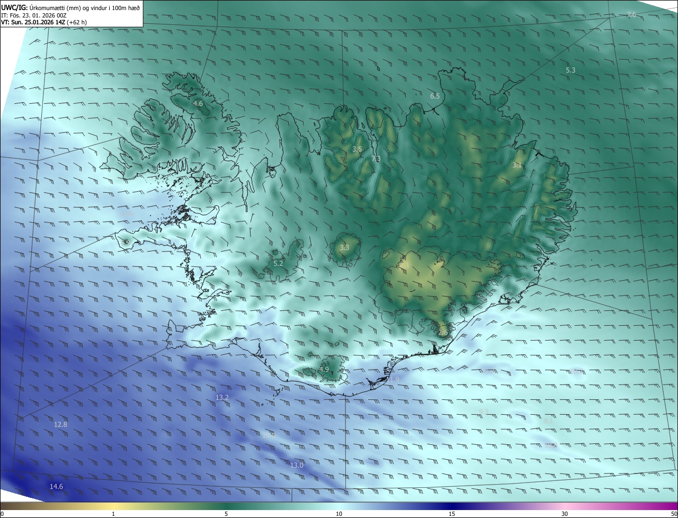
Task: Click the 14.6 value label on the map
Action: [57, 486]
